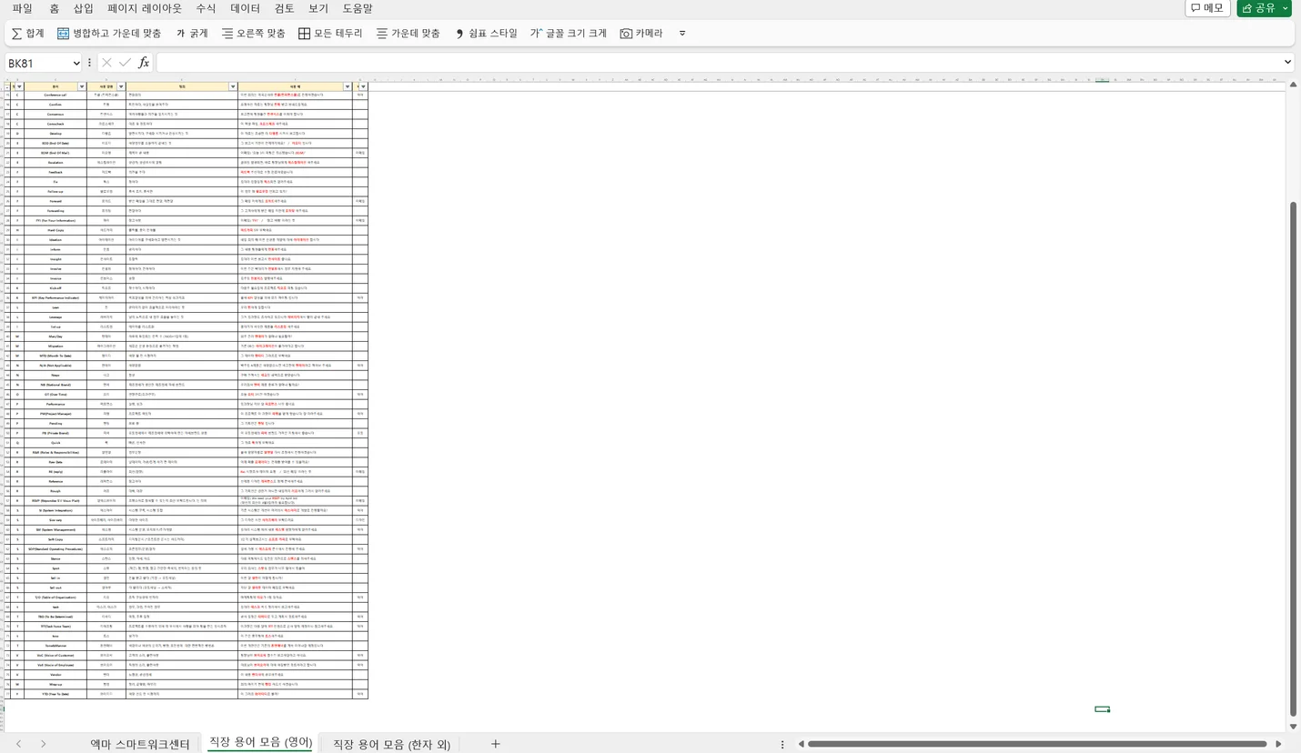Expand the Quick Access Toolbar customize arrow

(682, 34)
